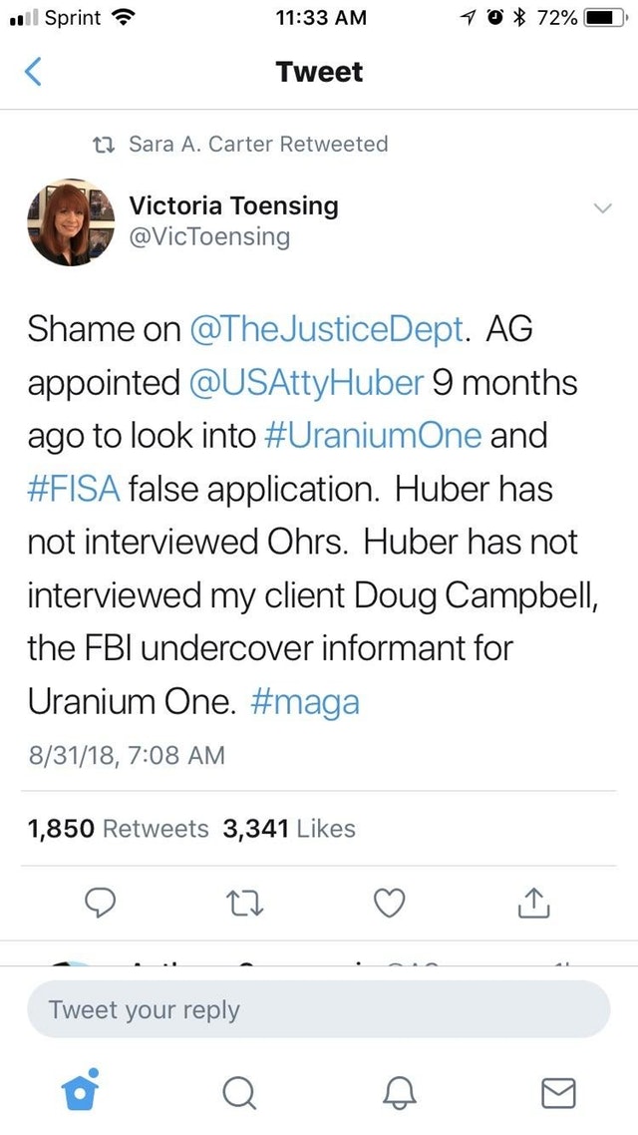Viewport: 638px width, 1135px height.
Task: Open the Search magnifier tab
Action: coord(238,1092)
